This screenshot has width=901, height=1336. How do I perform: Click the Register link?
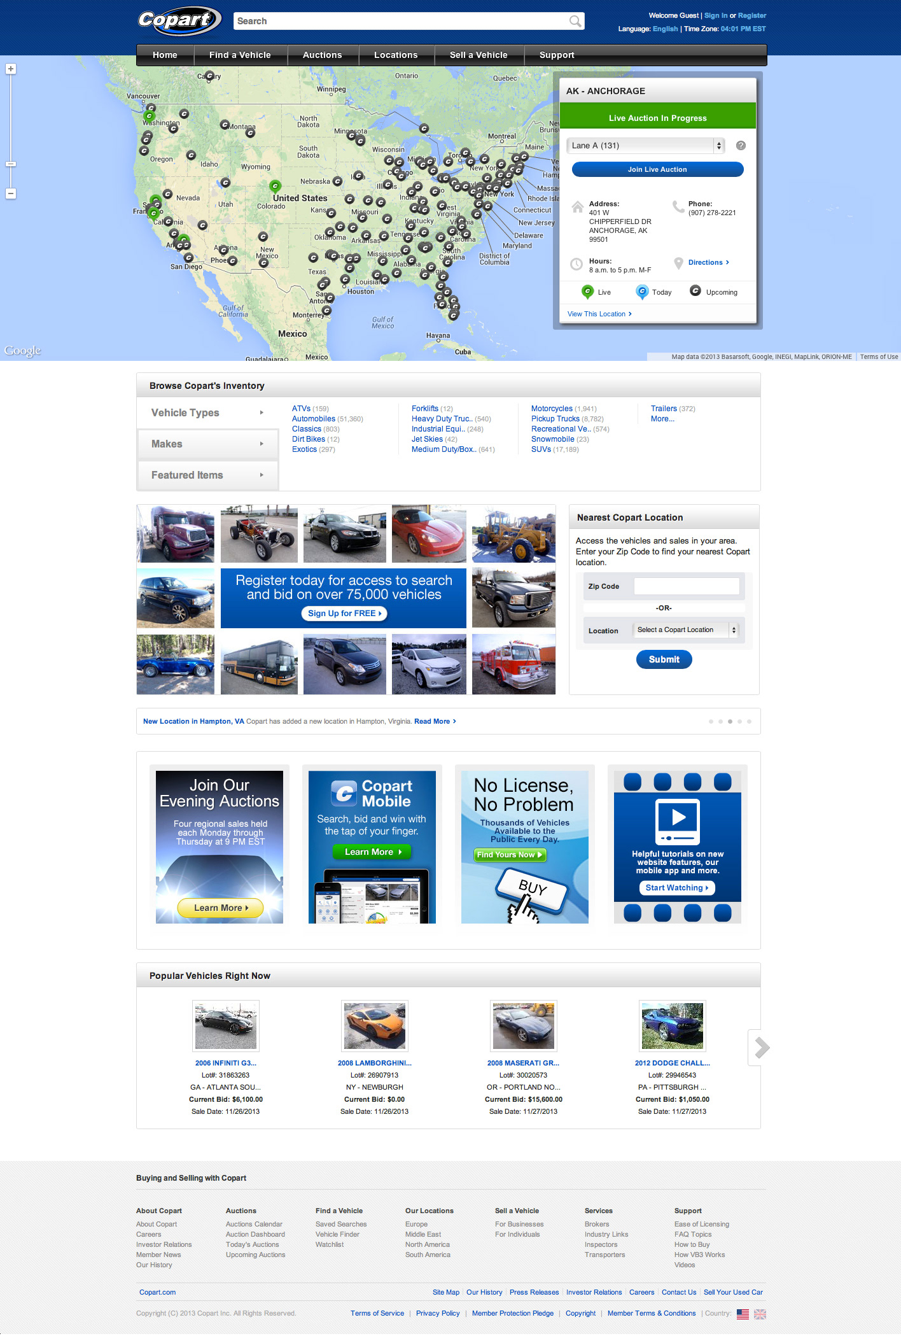[752, 15]
